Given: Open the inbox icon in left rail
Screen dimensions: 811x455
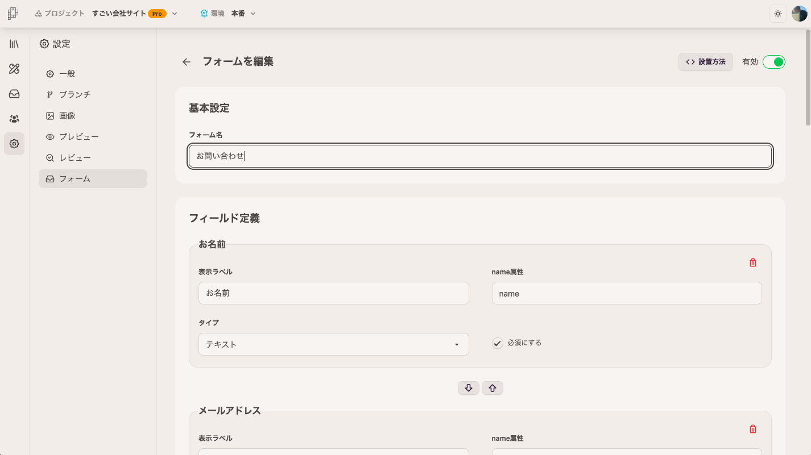Looking at the screenshot, I should click(x=14, y=94).
